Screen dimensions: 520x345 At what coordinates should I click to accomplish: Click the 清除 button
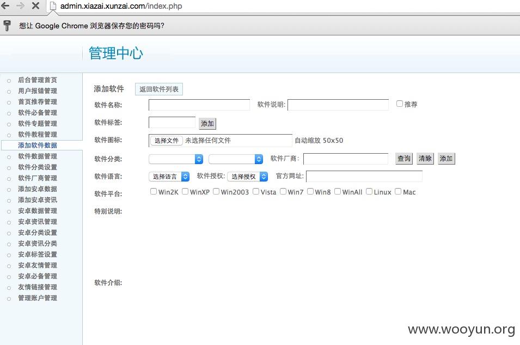tap(425, 159)
